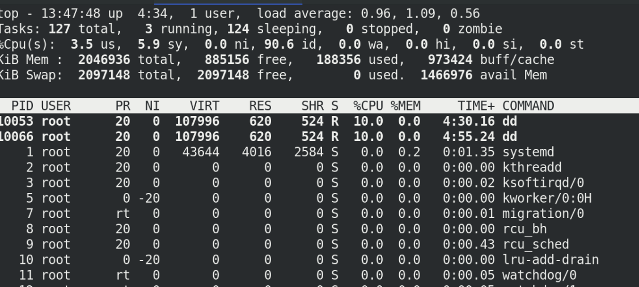
Task: Click the 0 zombie count
Action: (447, 29)
